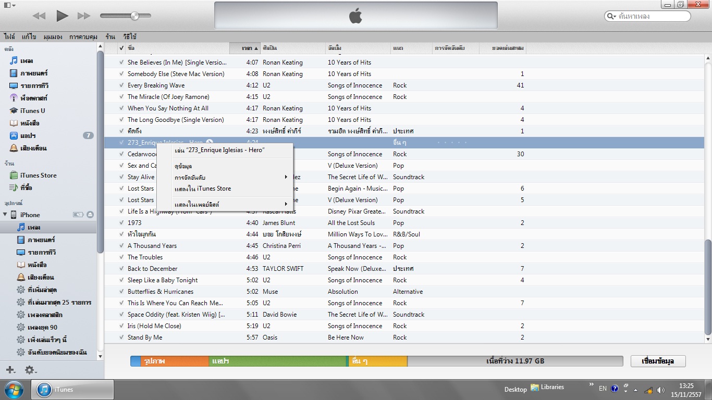
Task: Open the แอปฯ (Apps) library
Action: point(27,135)
